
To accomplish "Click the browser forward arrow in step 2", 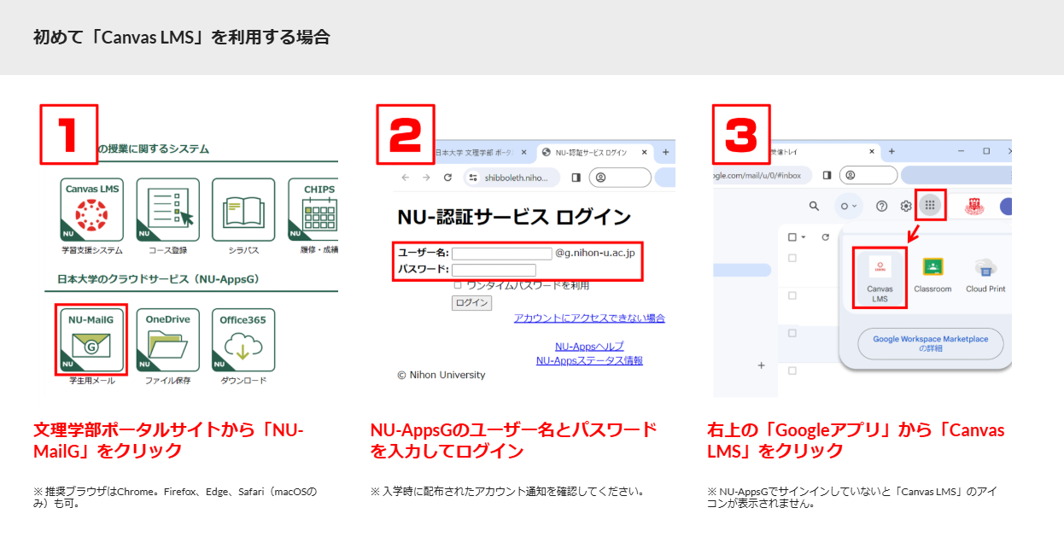I will [426, 178].
